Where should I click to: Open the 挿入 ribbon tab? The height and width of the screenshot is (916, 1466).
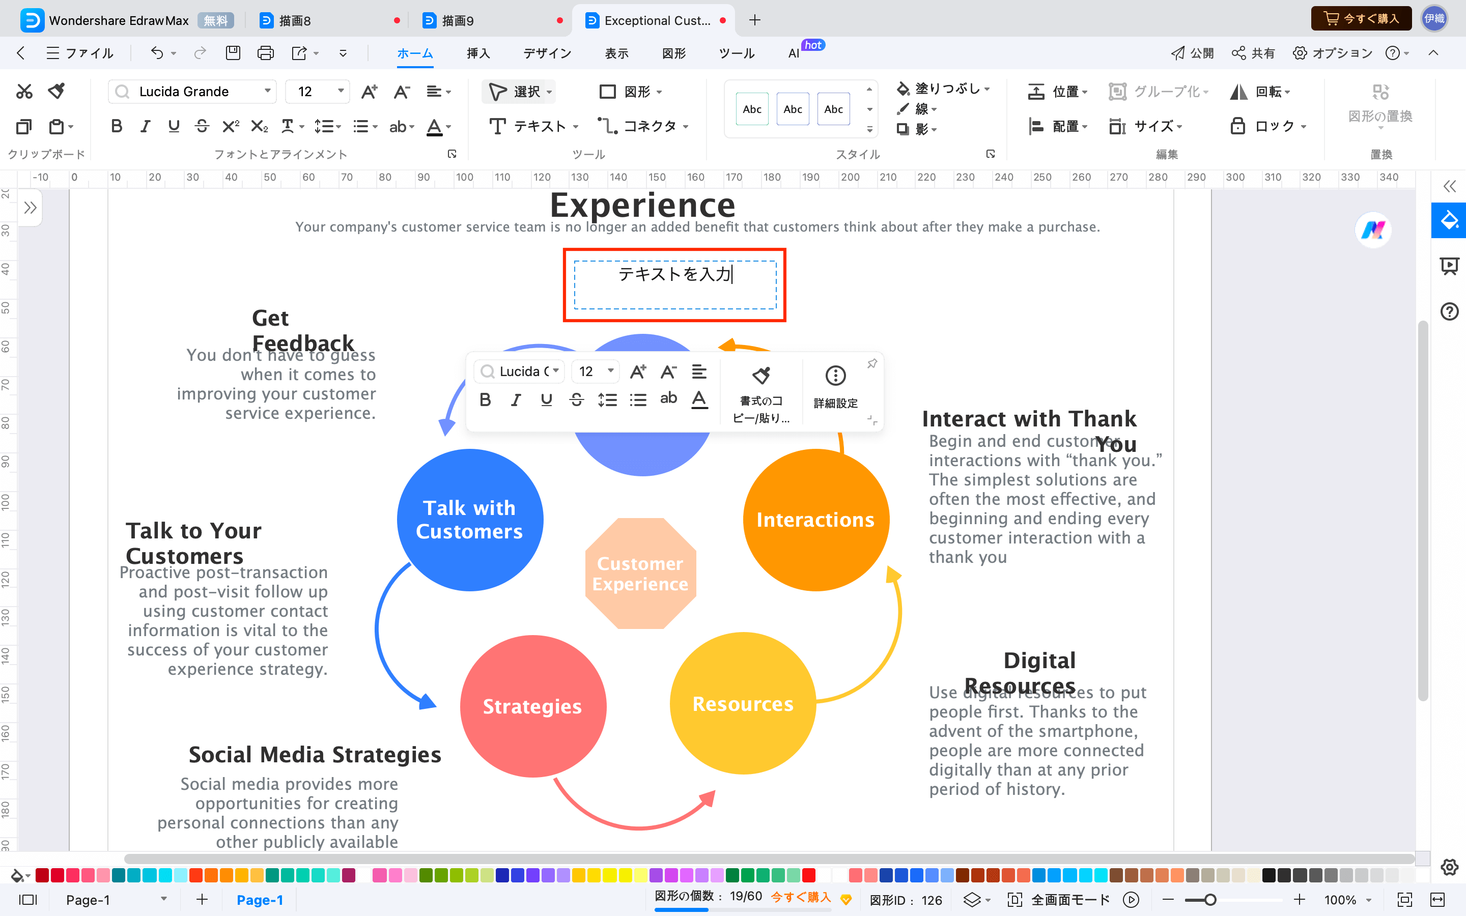[x=478, y=53]
